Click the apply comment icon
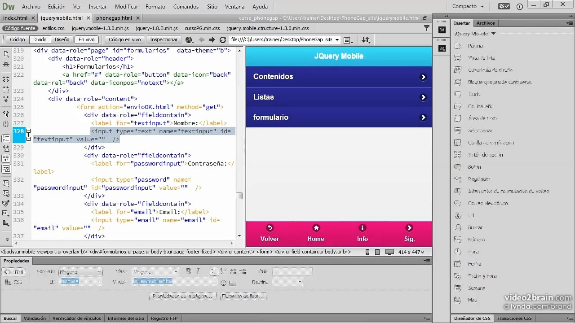575x323 pixels. (6, 183)
